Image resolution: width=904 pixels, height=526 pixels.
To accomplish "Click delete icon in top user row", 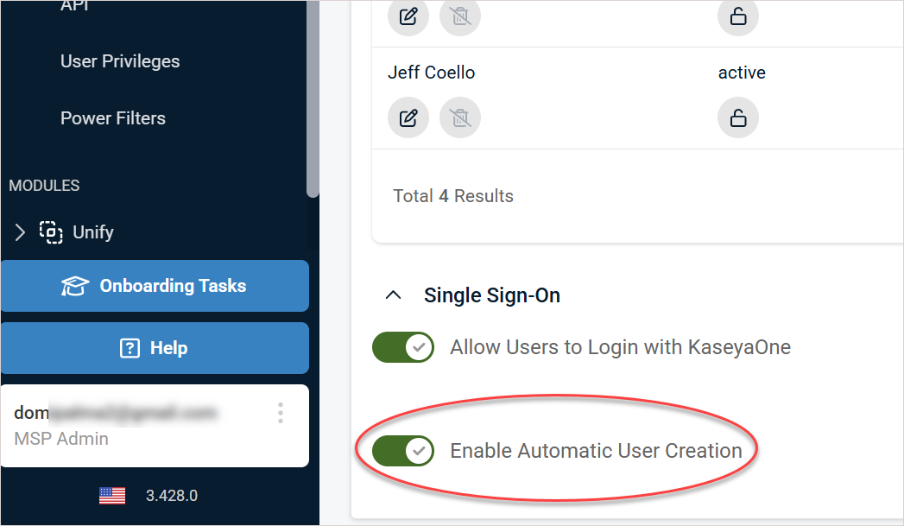I will click(x=460, y=16).
